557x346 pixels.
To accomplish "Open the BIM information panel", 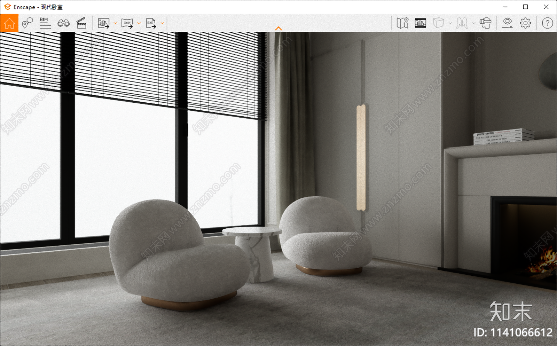I will coord(45,23).
